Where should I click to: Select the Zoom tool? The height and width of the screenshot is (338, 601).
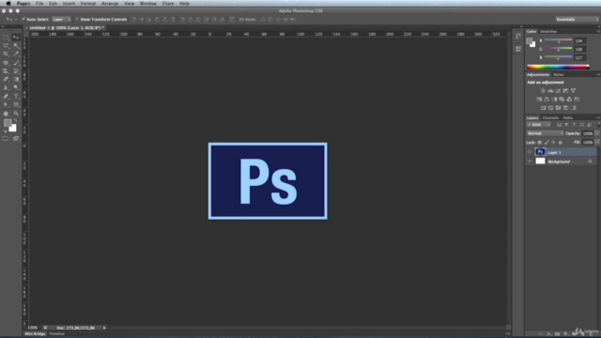pyautogui.click(x=16, y=114)
